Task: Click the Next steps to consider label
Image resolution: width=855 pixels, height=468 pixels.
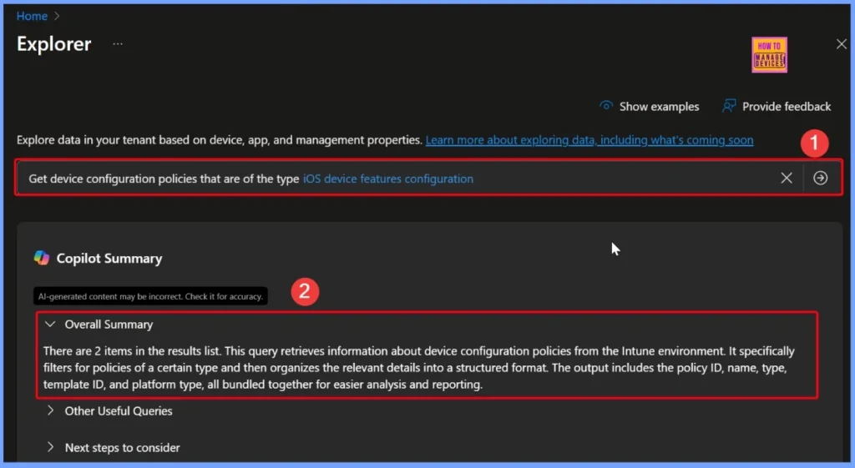Action: [x=122, y=447]
